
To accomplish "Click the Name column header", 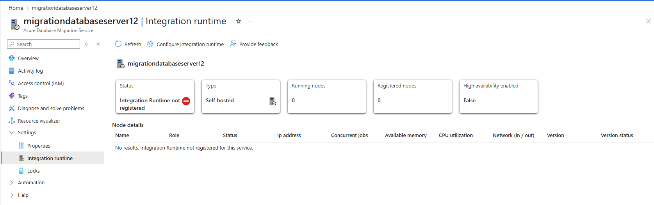I will 122,135.
